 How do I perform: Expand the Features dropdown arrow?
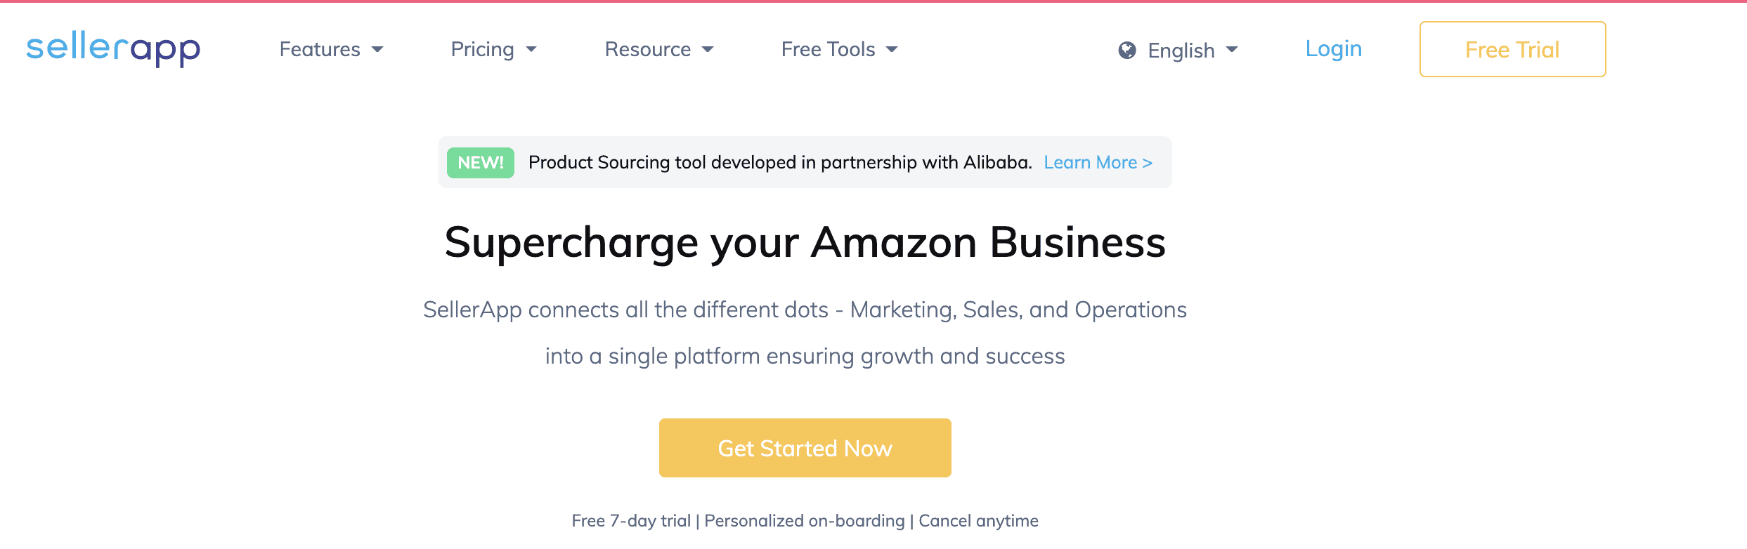pyautogui.click(x=377, y=49)
